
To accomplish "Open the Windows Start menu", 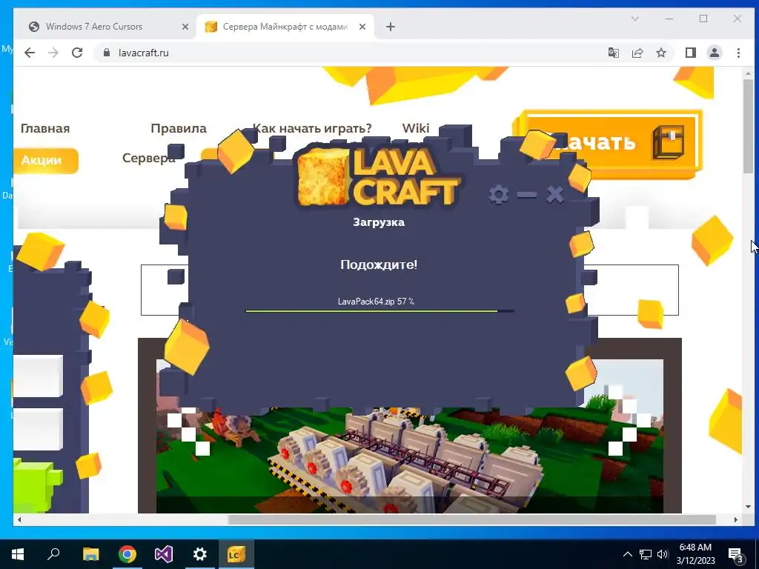I will (18, 554).
